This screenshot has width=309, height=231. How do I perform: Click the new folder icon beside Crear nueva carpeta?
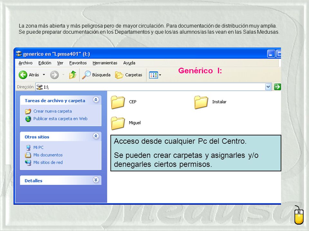[x=28, y=111]
